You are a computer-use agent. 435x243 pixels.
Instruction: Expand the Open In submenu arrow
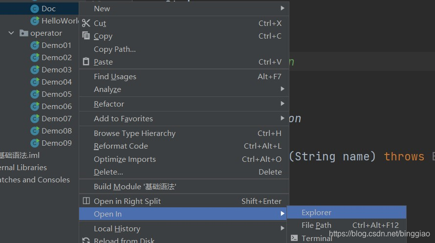(x=283, y=214)
